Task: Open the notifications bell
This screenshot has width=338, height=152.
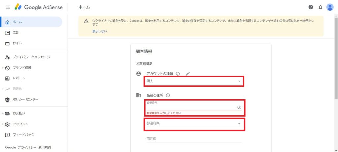Action: (x=320, y=7)
